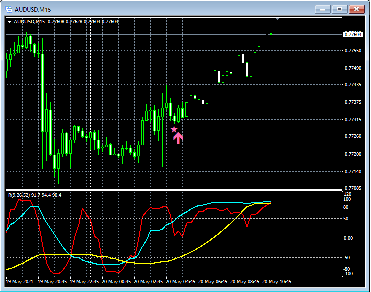Click the 0.77435 price scale value
371x292 pixels.
[353, 85]
